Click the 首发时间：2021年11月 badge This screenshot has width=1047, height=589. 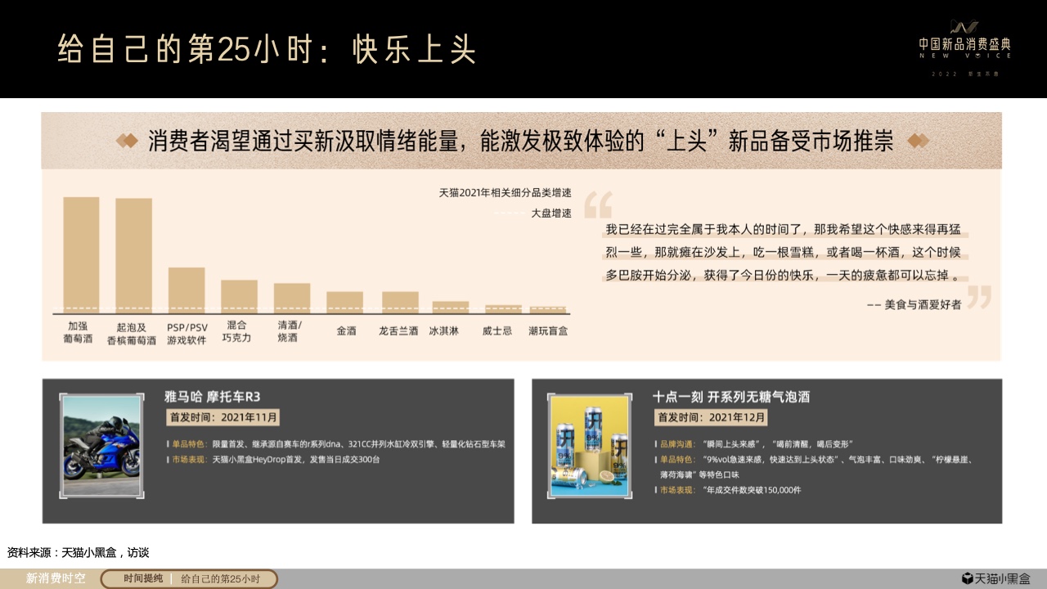[223, 417]
